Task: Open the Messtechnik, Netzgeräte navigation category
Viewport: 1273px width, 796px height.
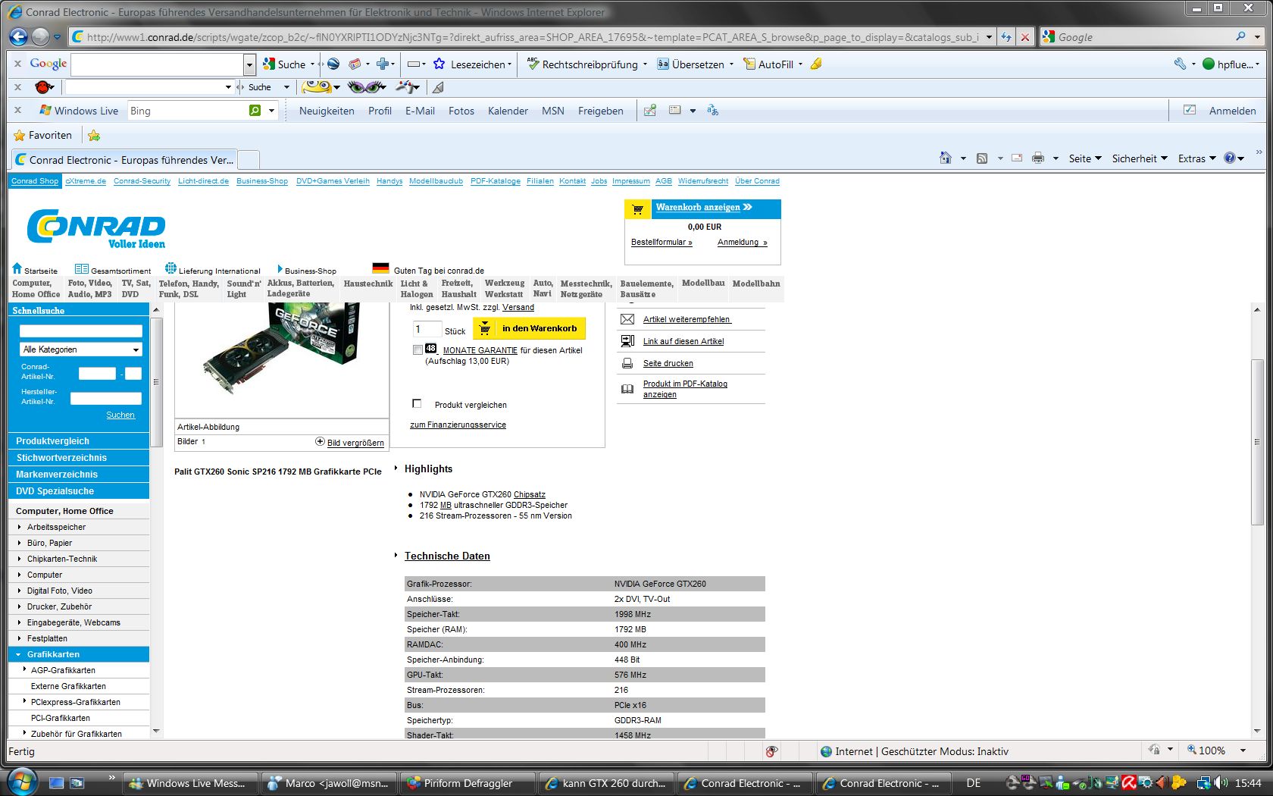Action: (586, 289)
